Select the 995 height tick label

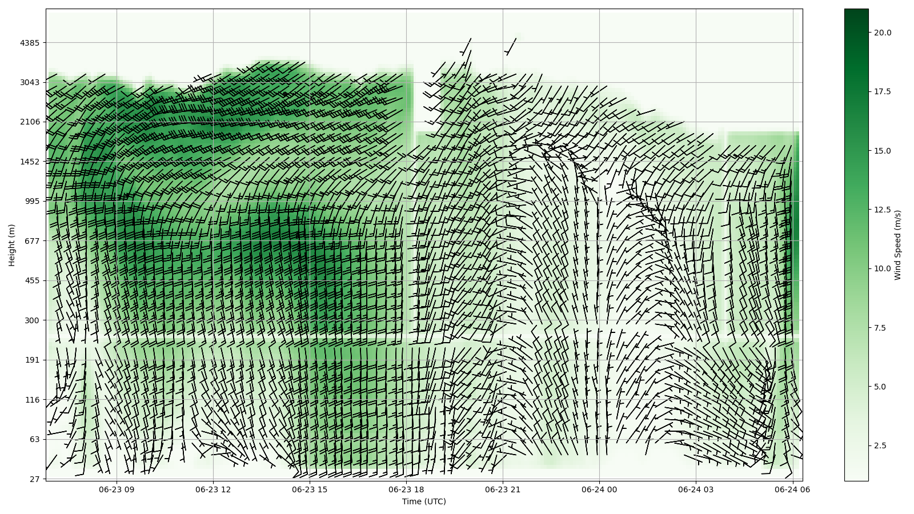(33, 201)
